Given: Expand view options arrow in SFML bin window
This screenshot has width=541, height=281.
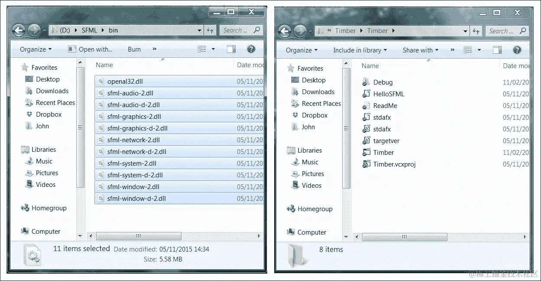Looking at the screenshot, I should 213,49.
